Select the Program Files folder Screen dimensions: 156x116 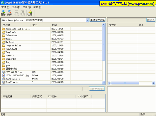click(x=11, y=46)
